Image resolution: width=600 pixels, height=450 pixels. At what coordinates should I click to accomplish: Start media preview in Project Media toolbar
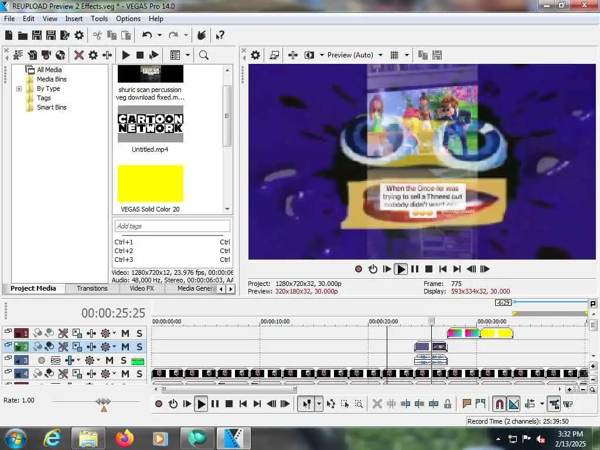(126, 55)
